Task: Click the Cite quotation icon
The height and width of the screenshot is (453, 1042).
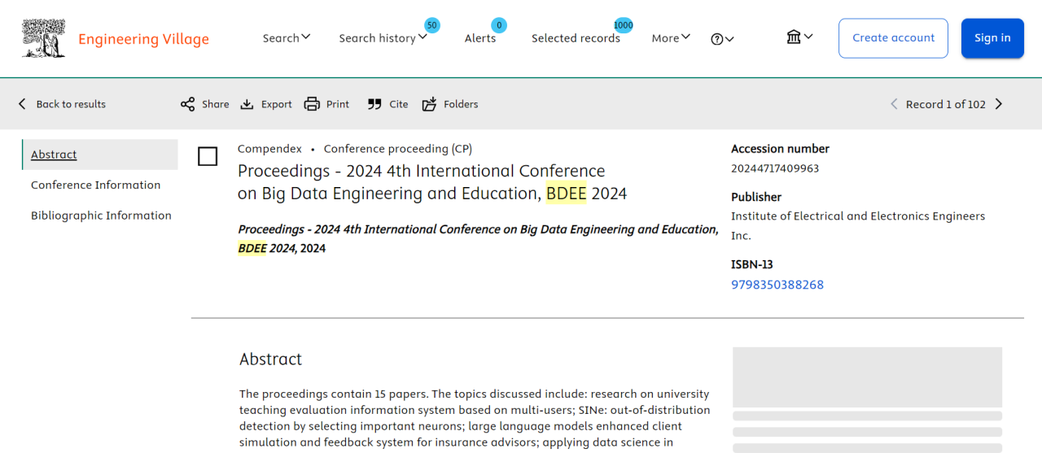Action: click(374, 104)
